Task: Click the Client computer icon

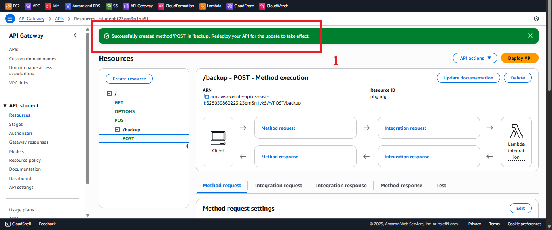Action: coord(218,138)
